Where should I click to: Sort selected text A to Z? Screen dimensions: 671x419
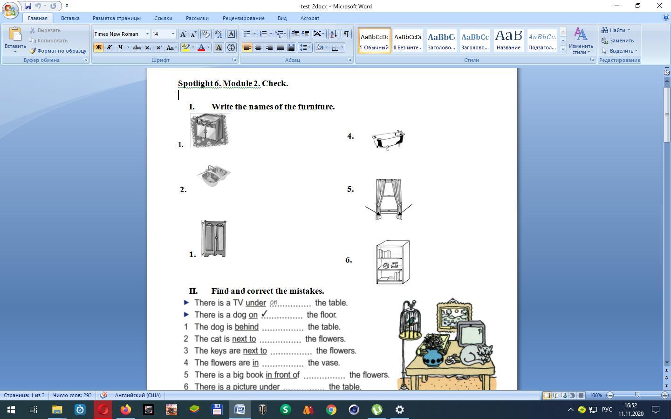(x=334, y=34)
